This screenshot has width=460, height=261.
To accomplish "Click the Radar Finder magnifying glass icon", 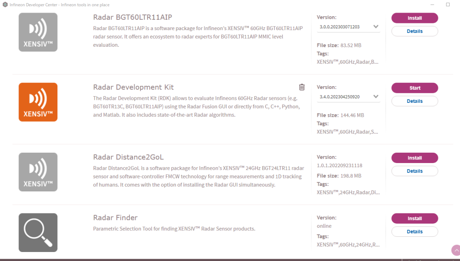I will pos(38,232).
